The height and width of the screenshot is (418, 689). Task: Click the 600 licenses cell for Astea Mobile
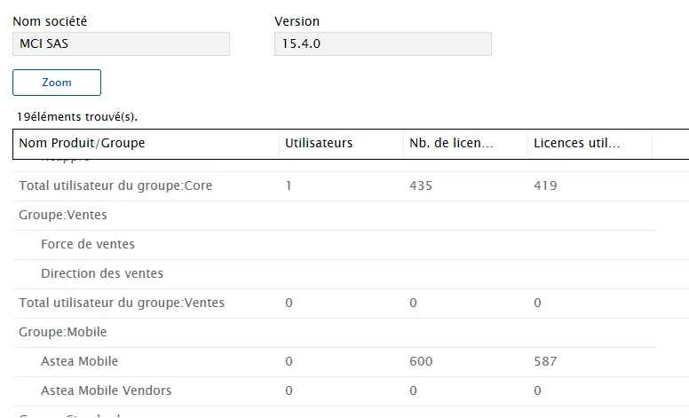[421, 362]
